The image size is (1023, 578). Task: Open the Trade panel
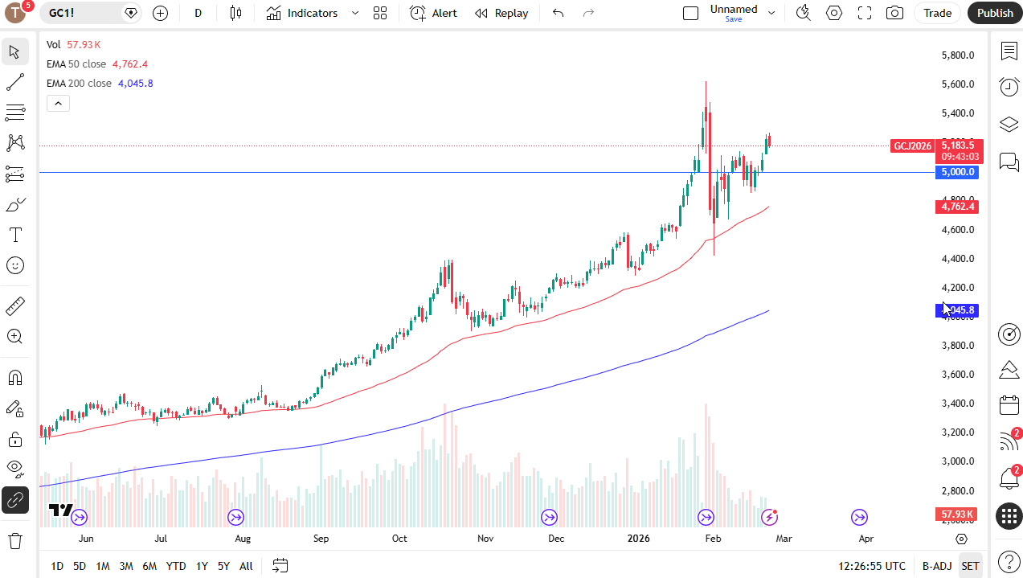937,13
